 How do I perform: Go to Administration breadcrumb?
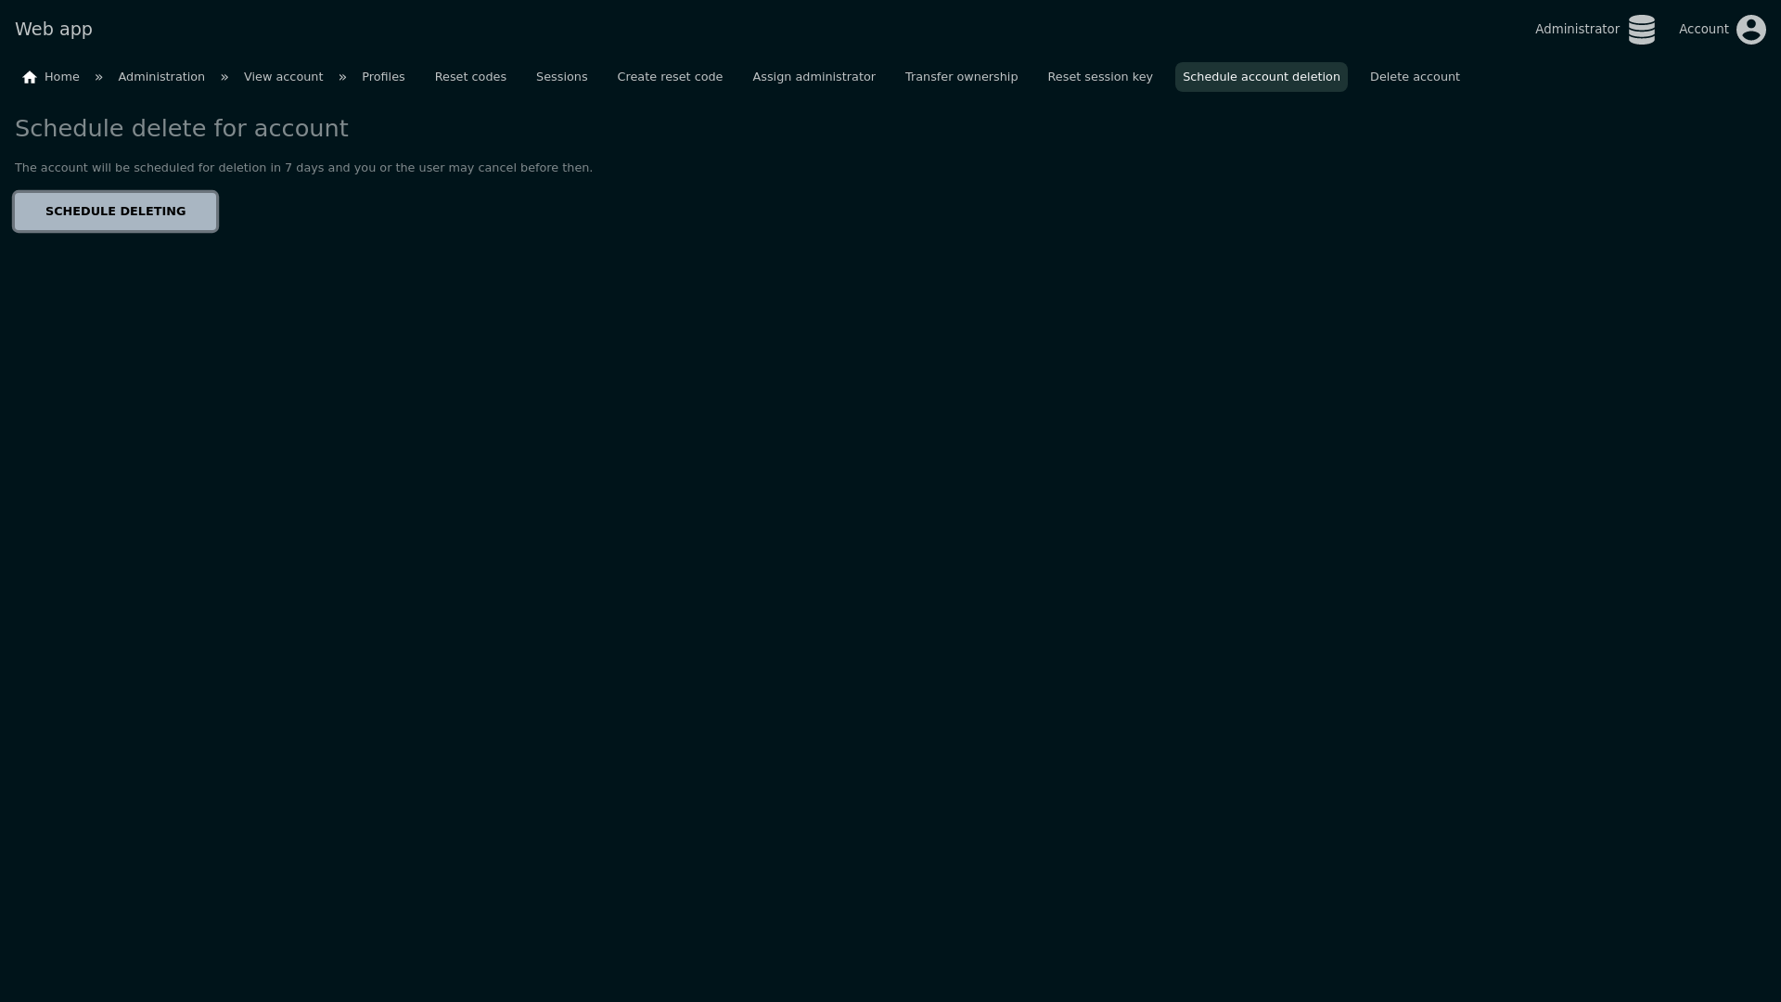click(x=161, y=77)
